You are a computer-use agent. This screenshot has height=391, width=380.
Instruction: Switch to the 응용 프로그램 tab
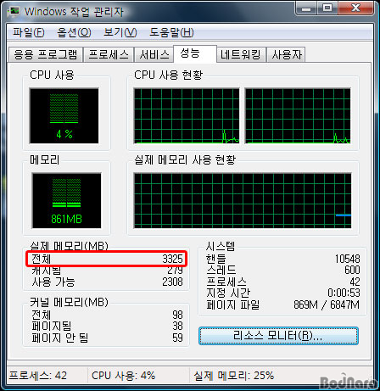pos(46,54)
